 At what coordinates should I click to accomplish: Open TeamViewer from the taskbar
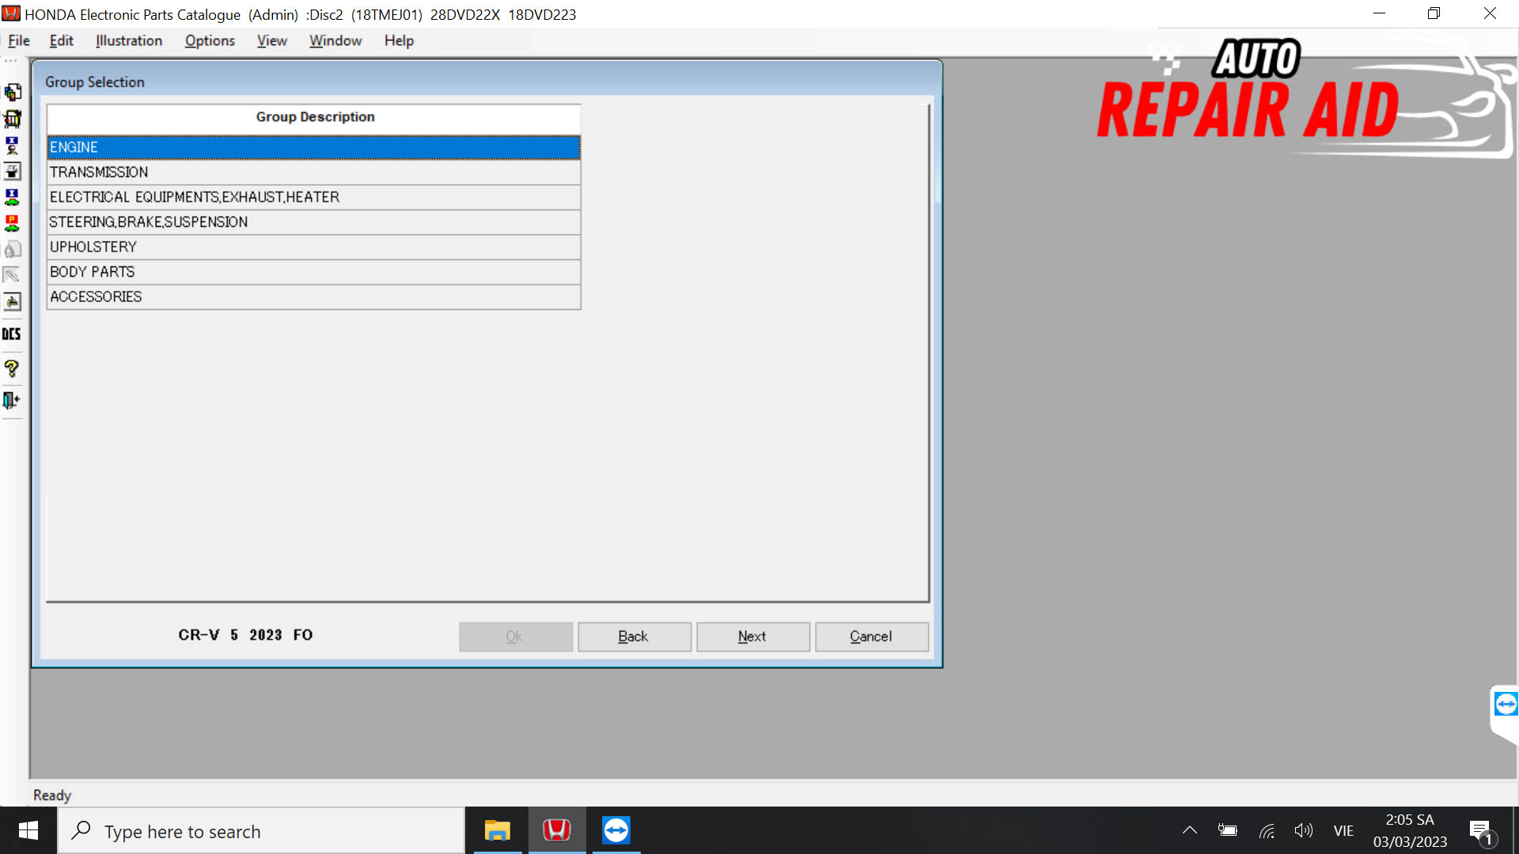[x=616, y=830]
